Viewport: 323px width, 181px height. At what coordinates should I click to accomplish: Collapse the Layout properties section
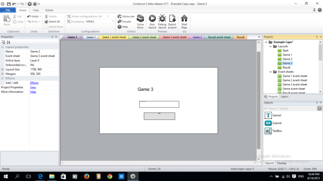(2, 47)
